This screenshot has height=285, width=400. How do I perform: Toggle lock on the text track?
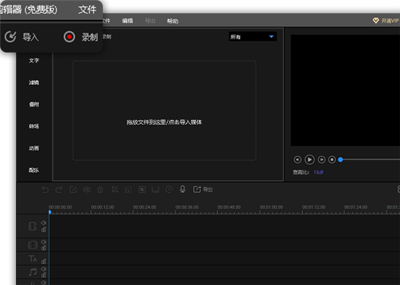point(43,261)
